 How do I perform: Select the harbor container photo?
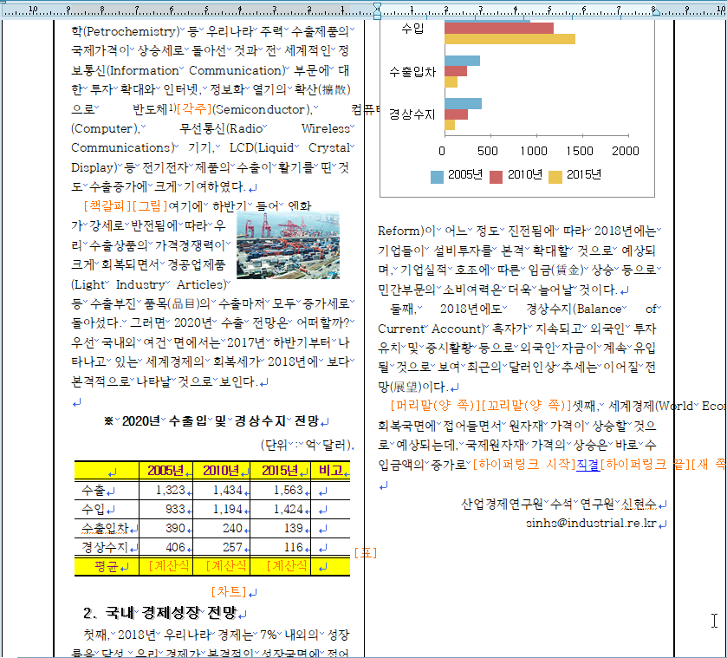click(x=288, y=245)
